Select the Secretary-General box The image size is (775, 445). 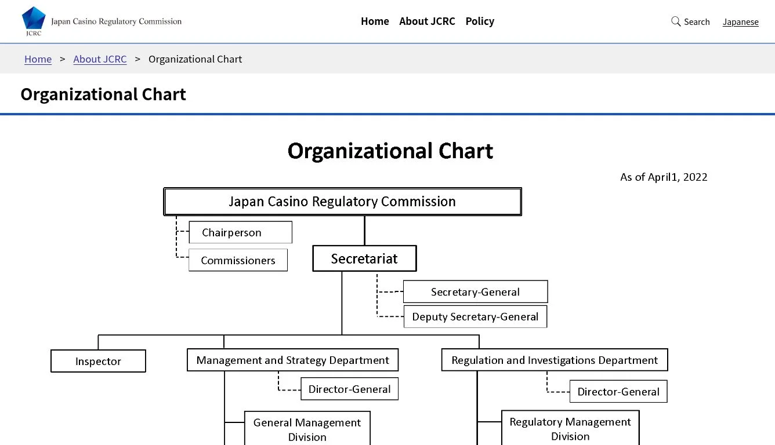(x=475, y=291)
